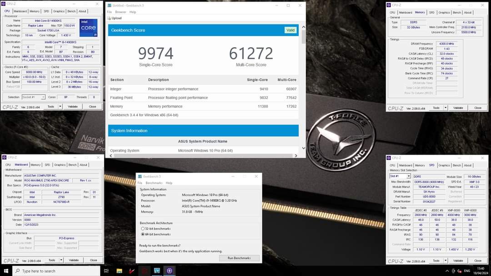The height and width of the screenshot is (276, 491).
Task: Select 32-bit benchmarks radio button
Action: click(143, 228)
